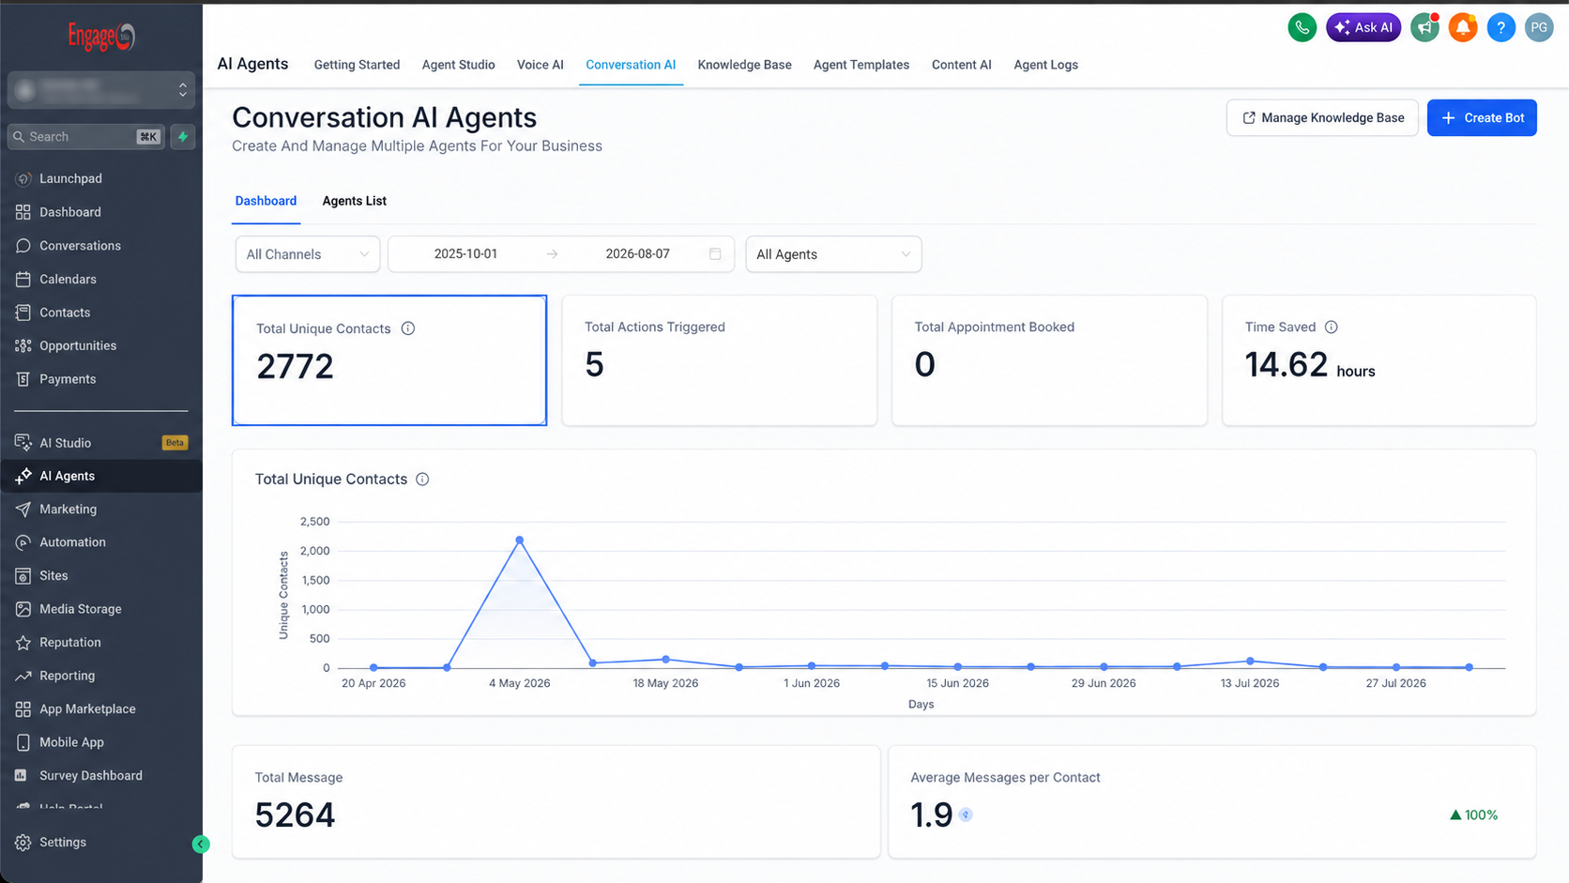Viewport: 1569px width, 883px height.
Task: Click the Automation sidebar icon
Action: click(23, 542)
